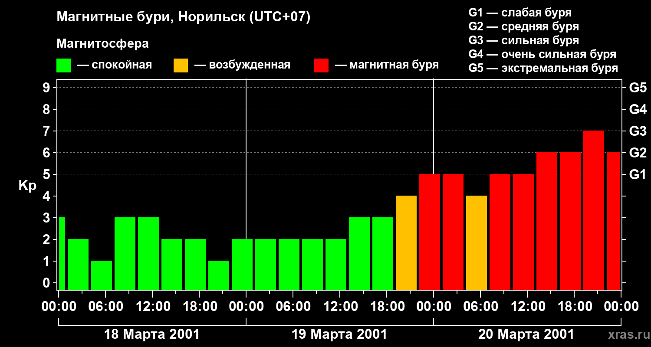651x347 pixels.
Task: Click the '06:00' tick label under 19 March
Action: [293, 306]
